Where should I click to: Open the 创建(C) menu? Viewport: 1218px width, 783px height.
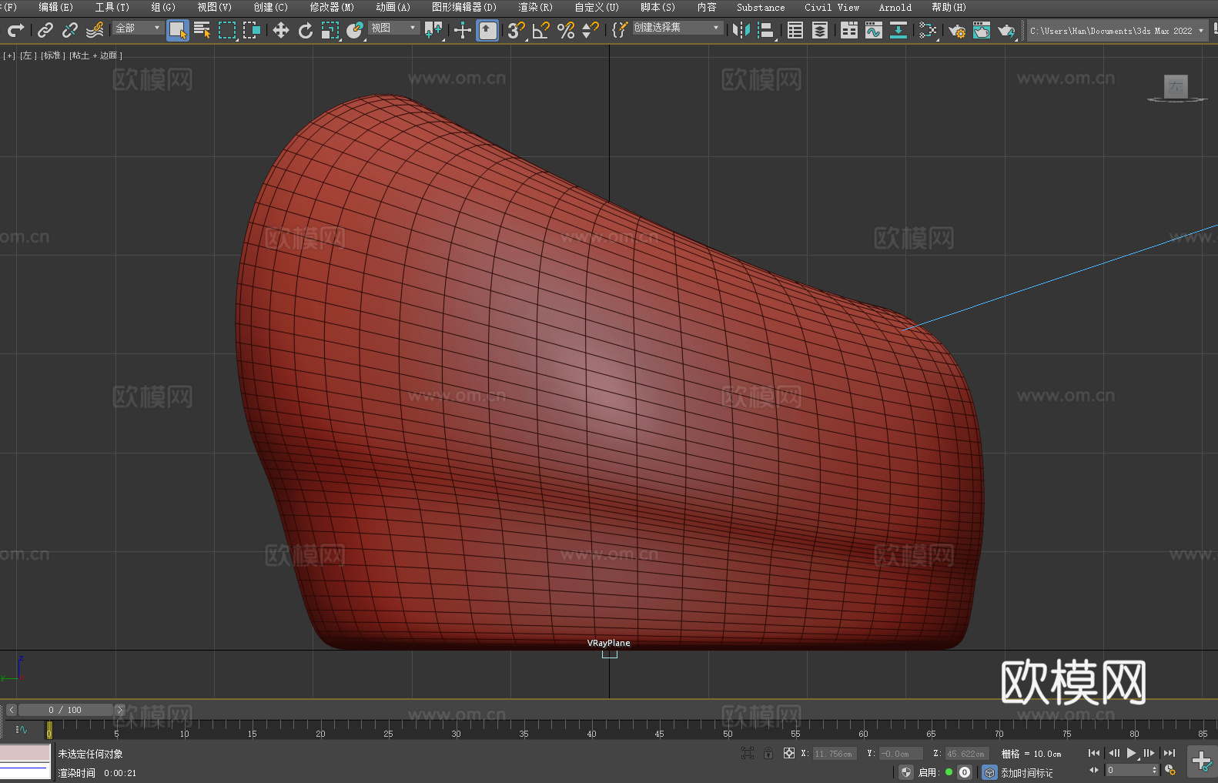tap(270, 7)
